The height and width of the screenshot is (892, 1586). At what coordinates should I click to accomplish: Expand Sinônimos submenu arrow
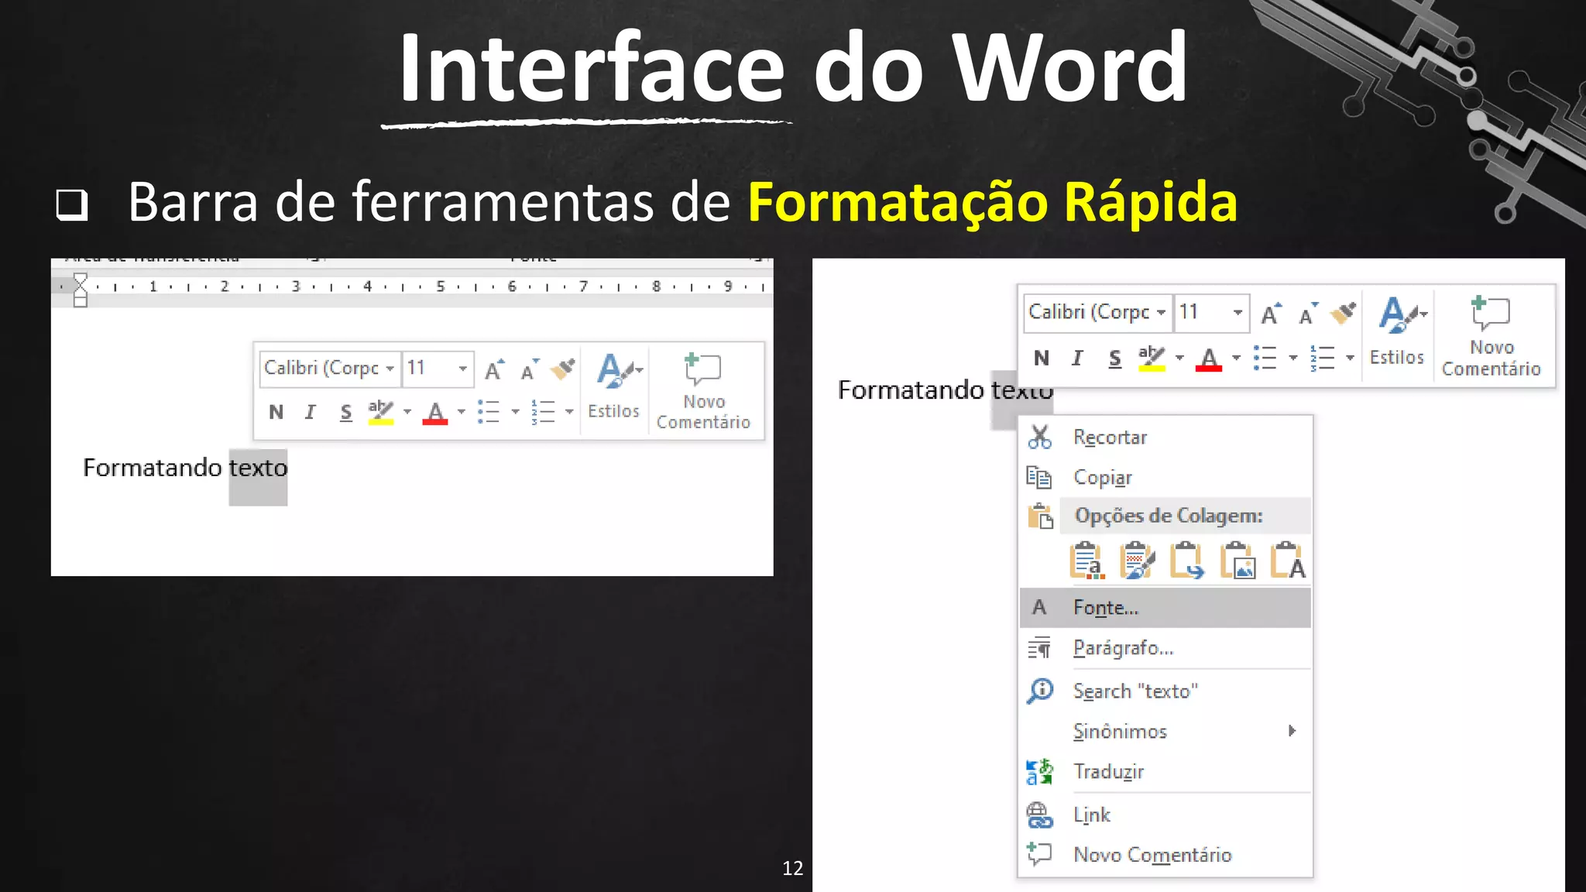coord(1292,731)
